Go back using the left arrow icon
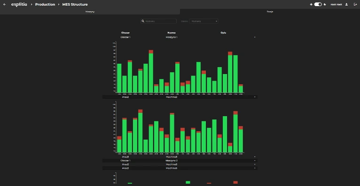 click(x=4, y=4)
